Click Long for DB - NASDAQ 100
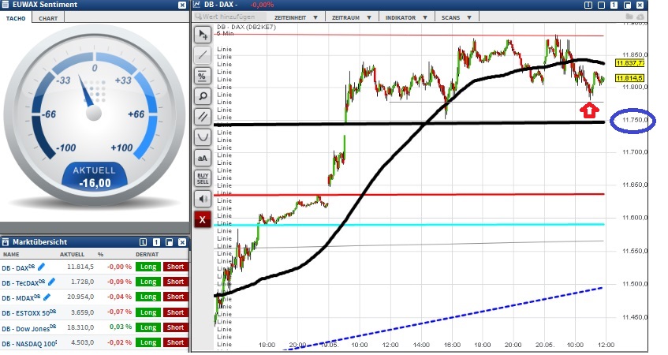This screenshot has height=355, width=668. click(x=148, y=342)
